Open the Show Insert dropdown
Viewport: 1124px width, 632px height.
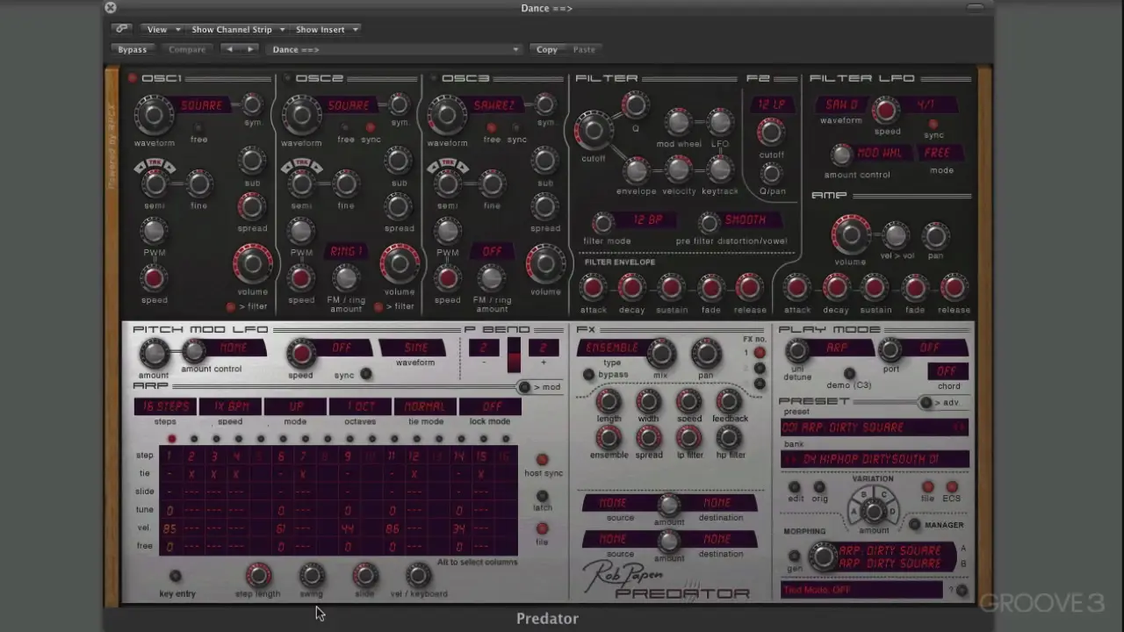pyautogui.click(x=326, y=29)
